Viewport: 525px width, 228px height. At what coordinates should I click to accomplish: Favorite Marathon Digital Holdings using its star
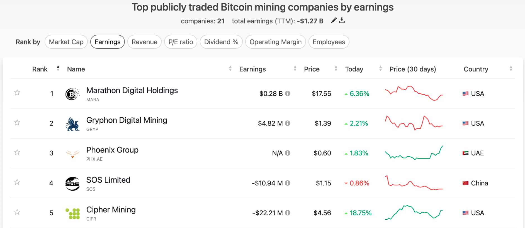pos(17,92)
